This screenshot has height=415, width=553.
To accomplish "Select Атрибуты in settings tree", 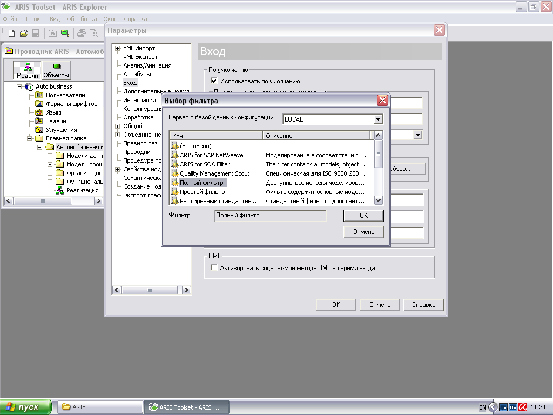I will coord(137,74).
